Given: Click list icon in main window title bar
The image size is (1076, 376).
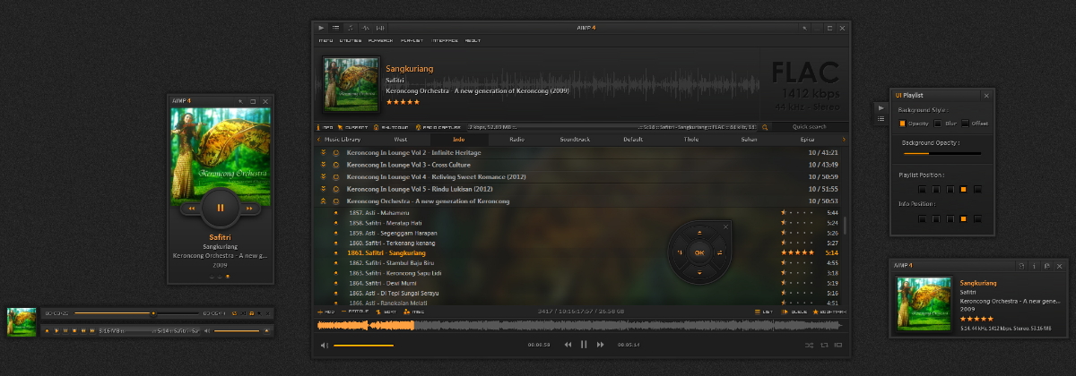Looking at the screenshot, I should tap(336, 28).
